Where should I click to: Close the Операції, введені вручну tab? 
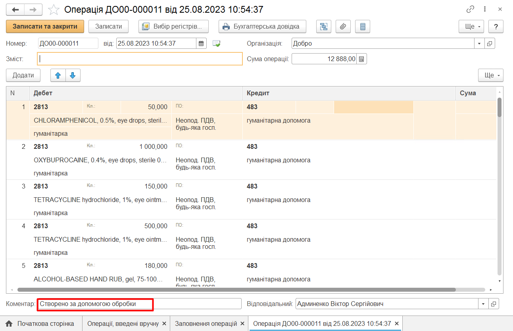(164, 323)
